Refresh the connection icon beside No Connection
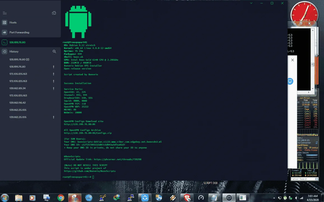The height and width of the screenshot is (202, 324). (317, 143)
